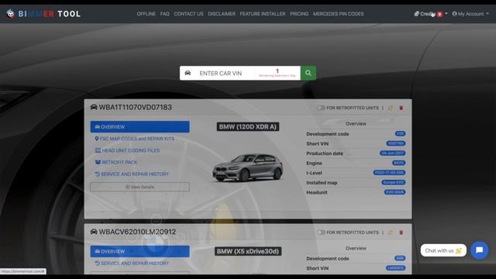496x279 pixels.
Task: Click the BMW 120D car image
Action: click(248, 167)
